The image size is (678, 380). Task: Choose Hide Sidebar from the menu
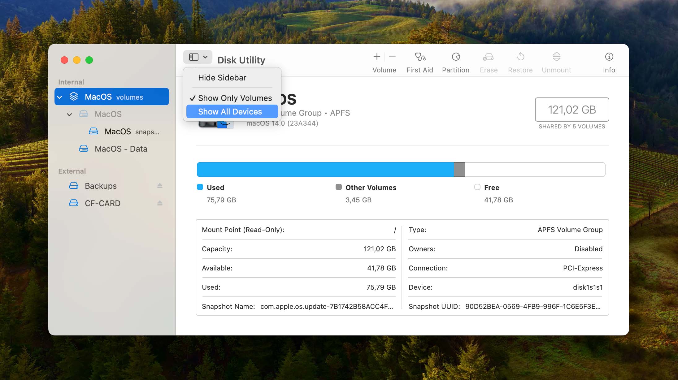232,78
